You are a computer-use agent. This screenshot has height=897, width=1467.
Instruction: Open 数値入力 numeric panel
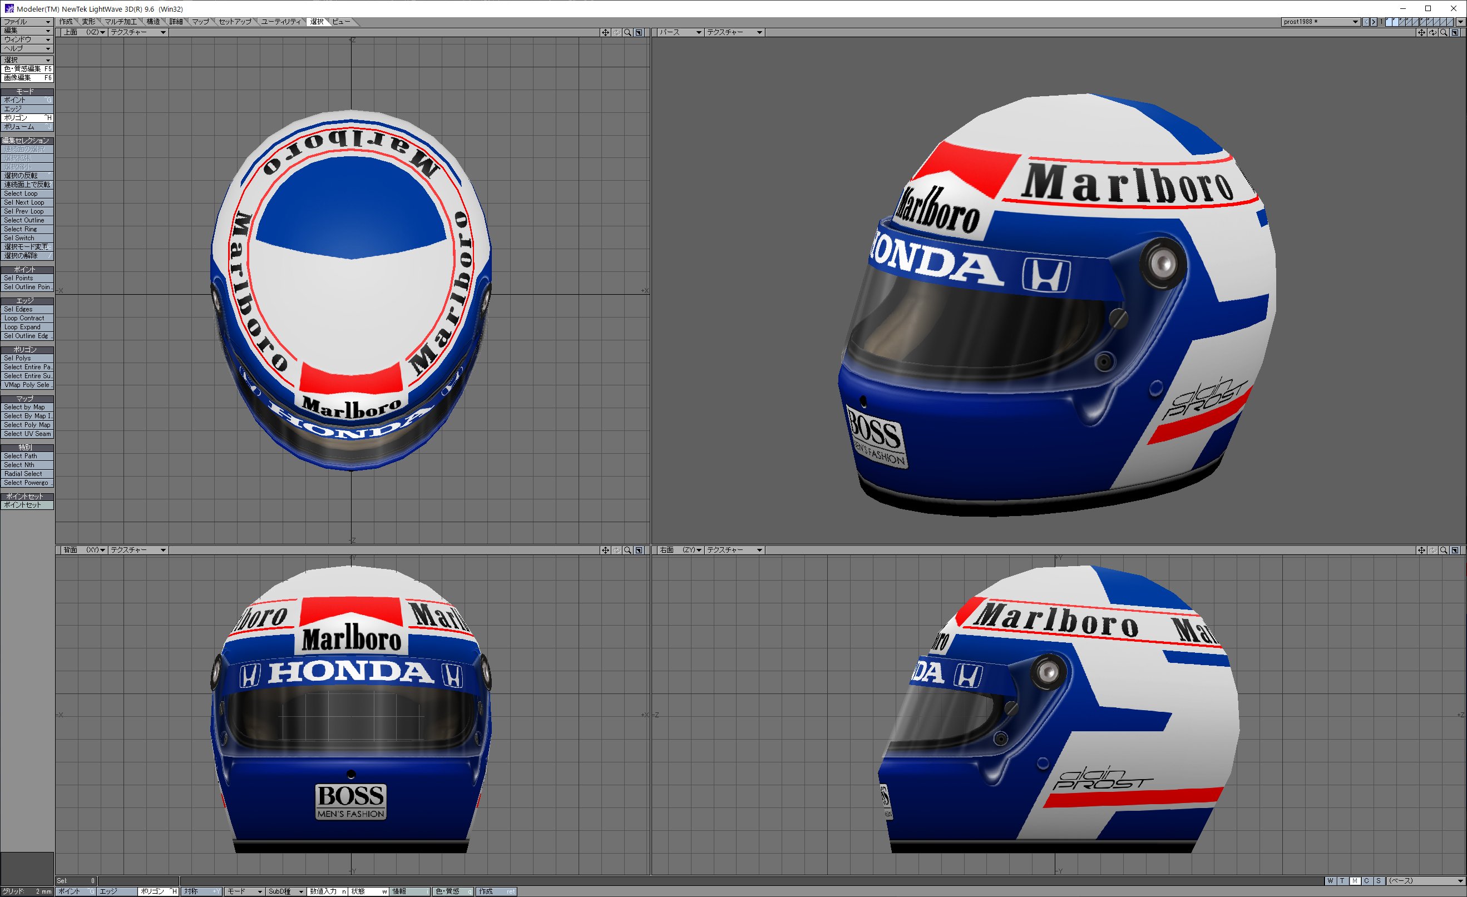pos(328,891)
